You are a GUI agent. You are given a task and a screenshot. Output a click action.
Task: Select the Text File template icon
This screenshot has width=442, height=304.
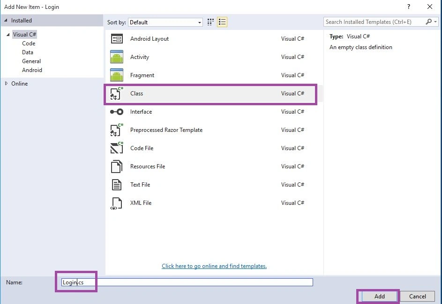pyautogui.click(x=117, y=185)
